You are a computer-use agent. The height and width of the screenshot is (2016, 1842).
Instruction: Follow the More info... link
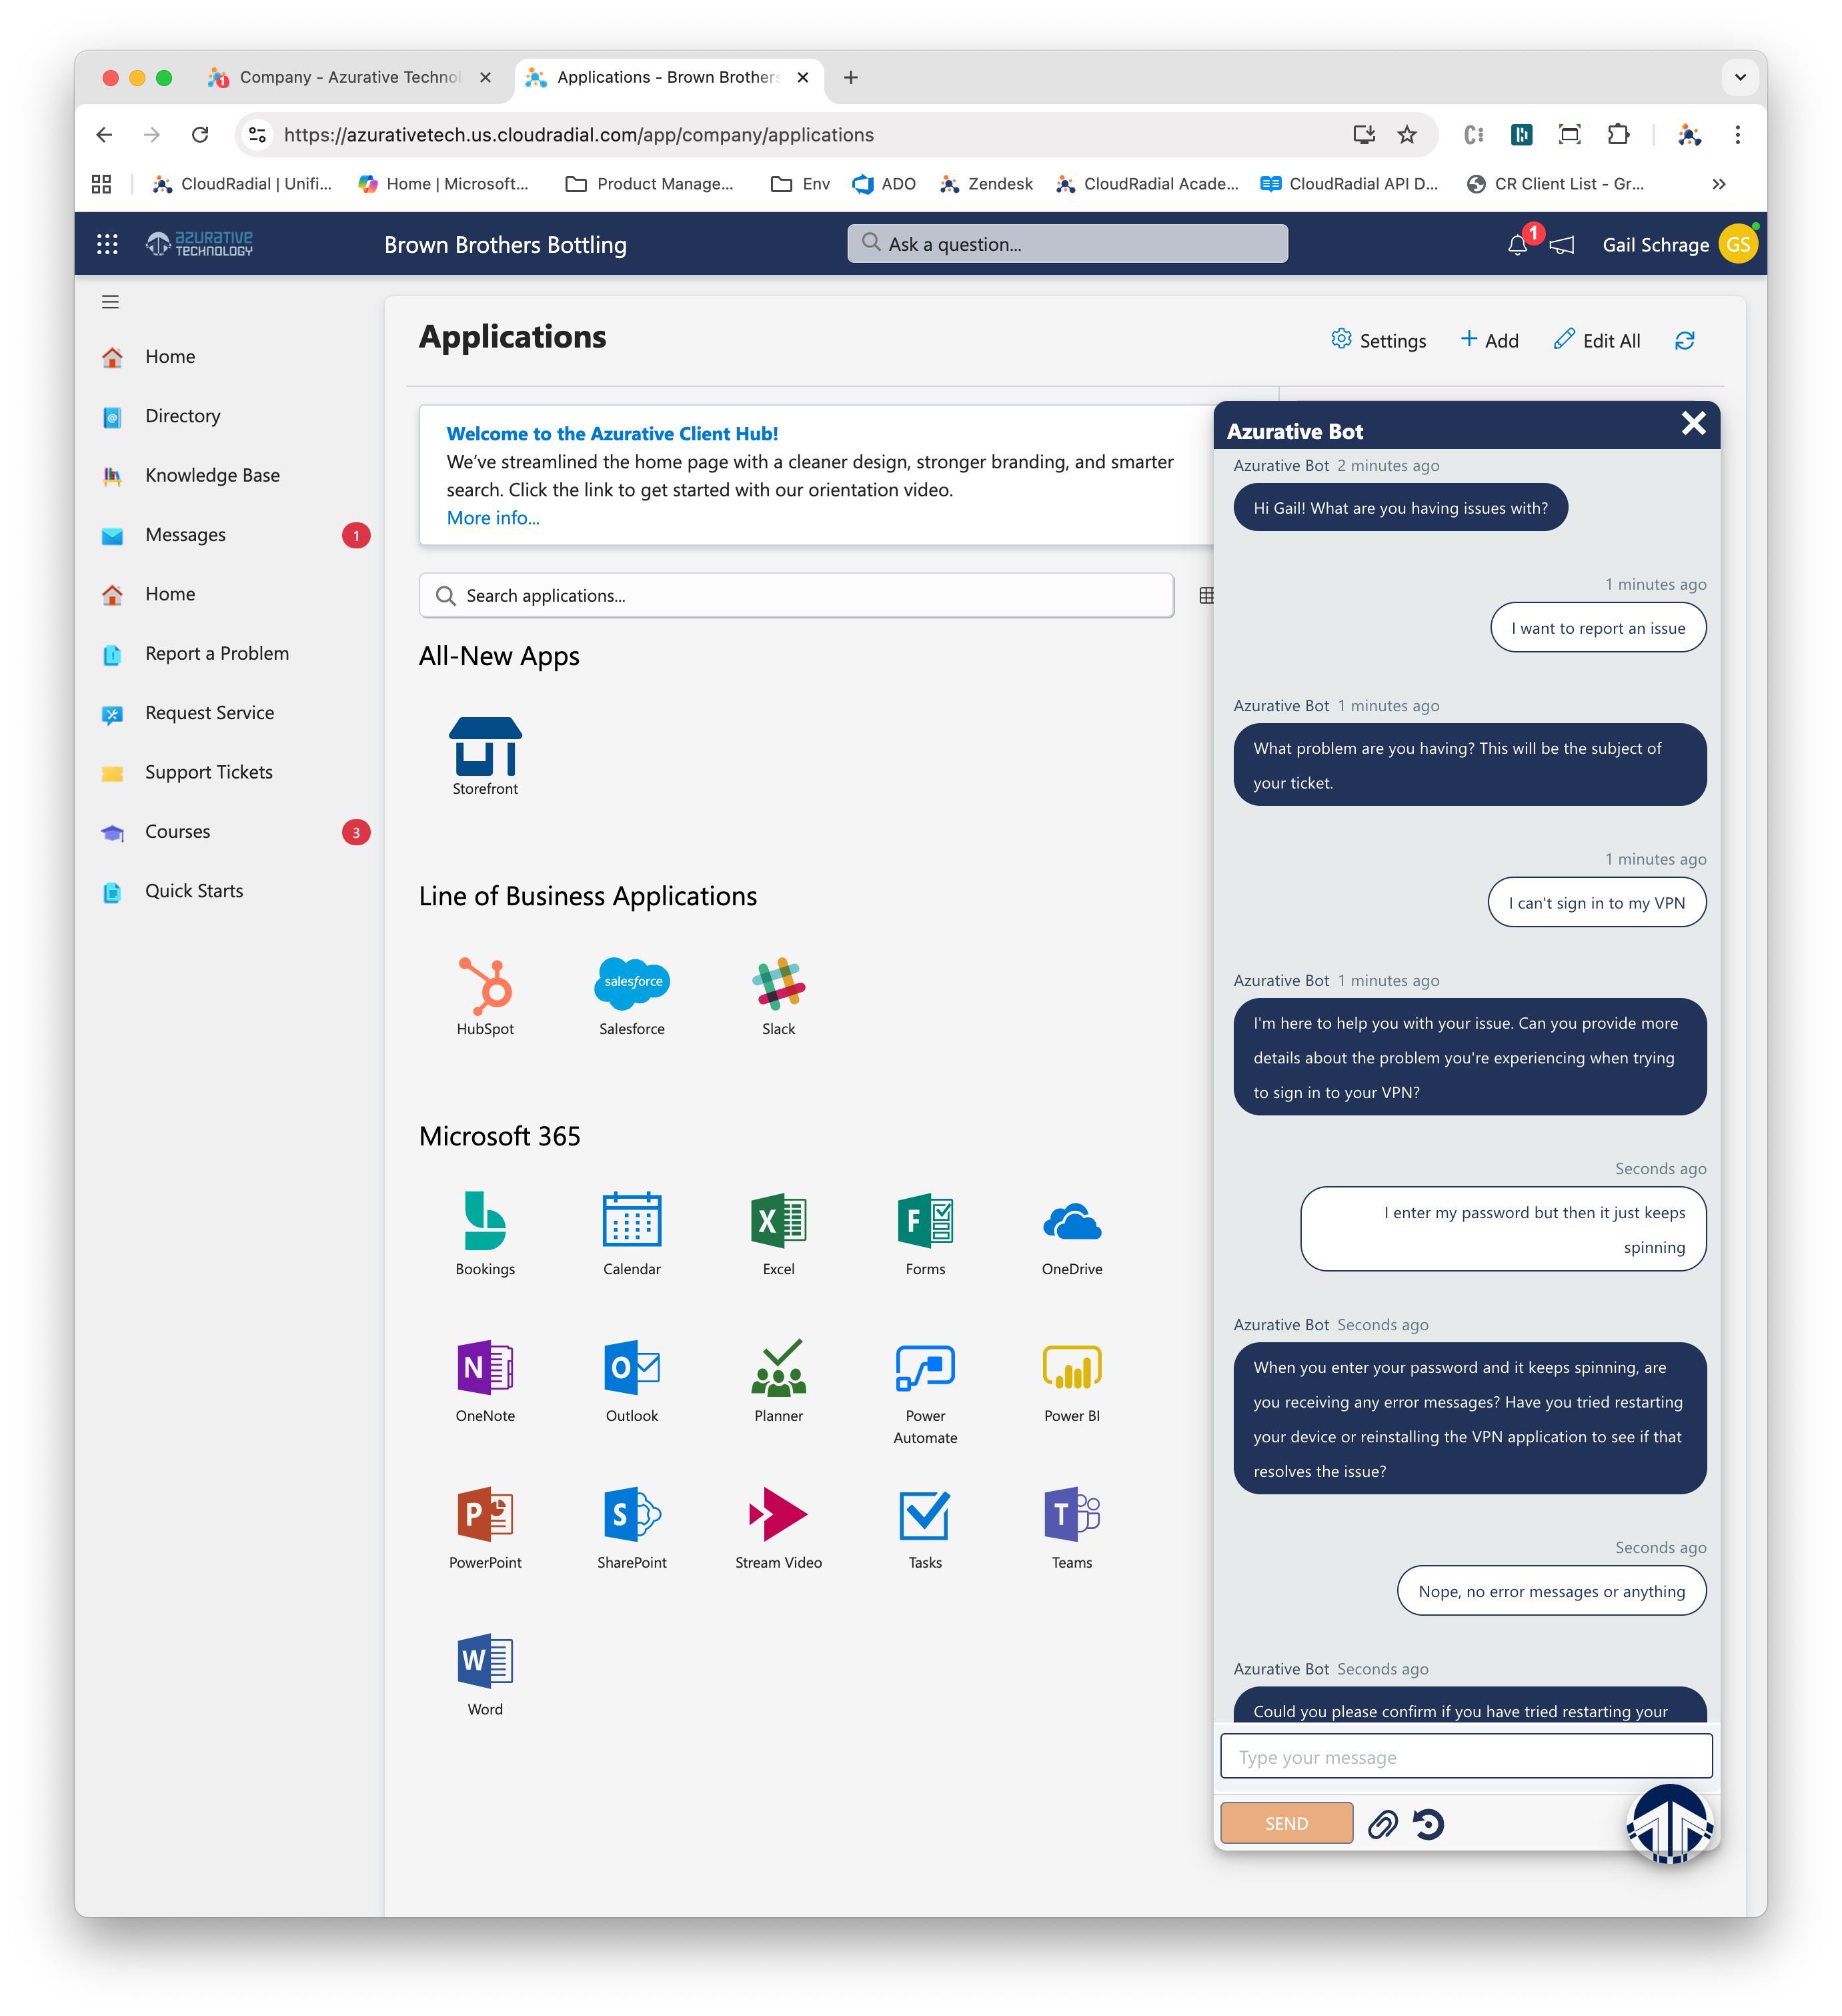pos(493,518)
